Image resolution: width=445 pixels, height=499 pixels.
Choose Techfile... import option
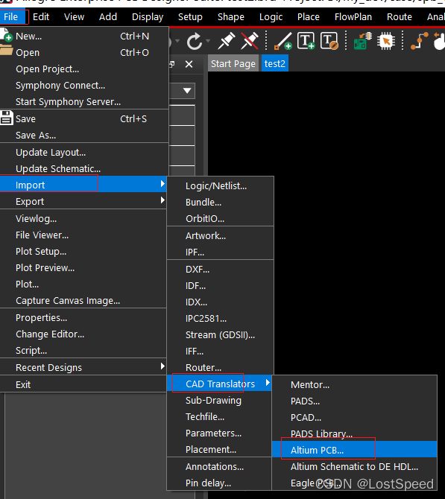point(219,417)
